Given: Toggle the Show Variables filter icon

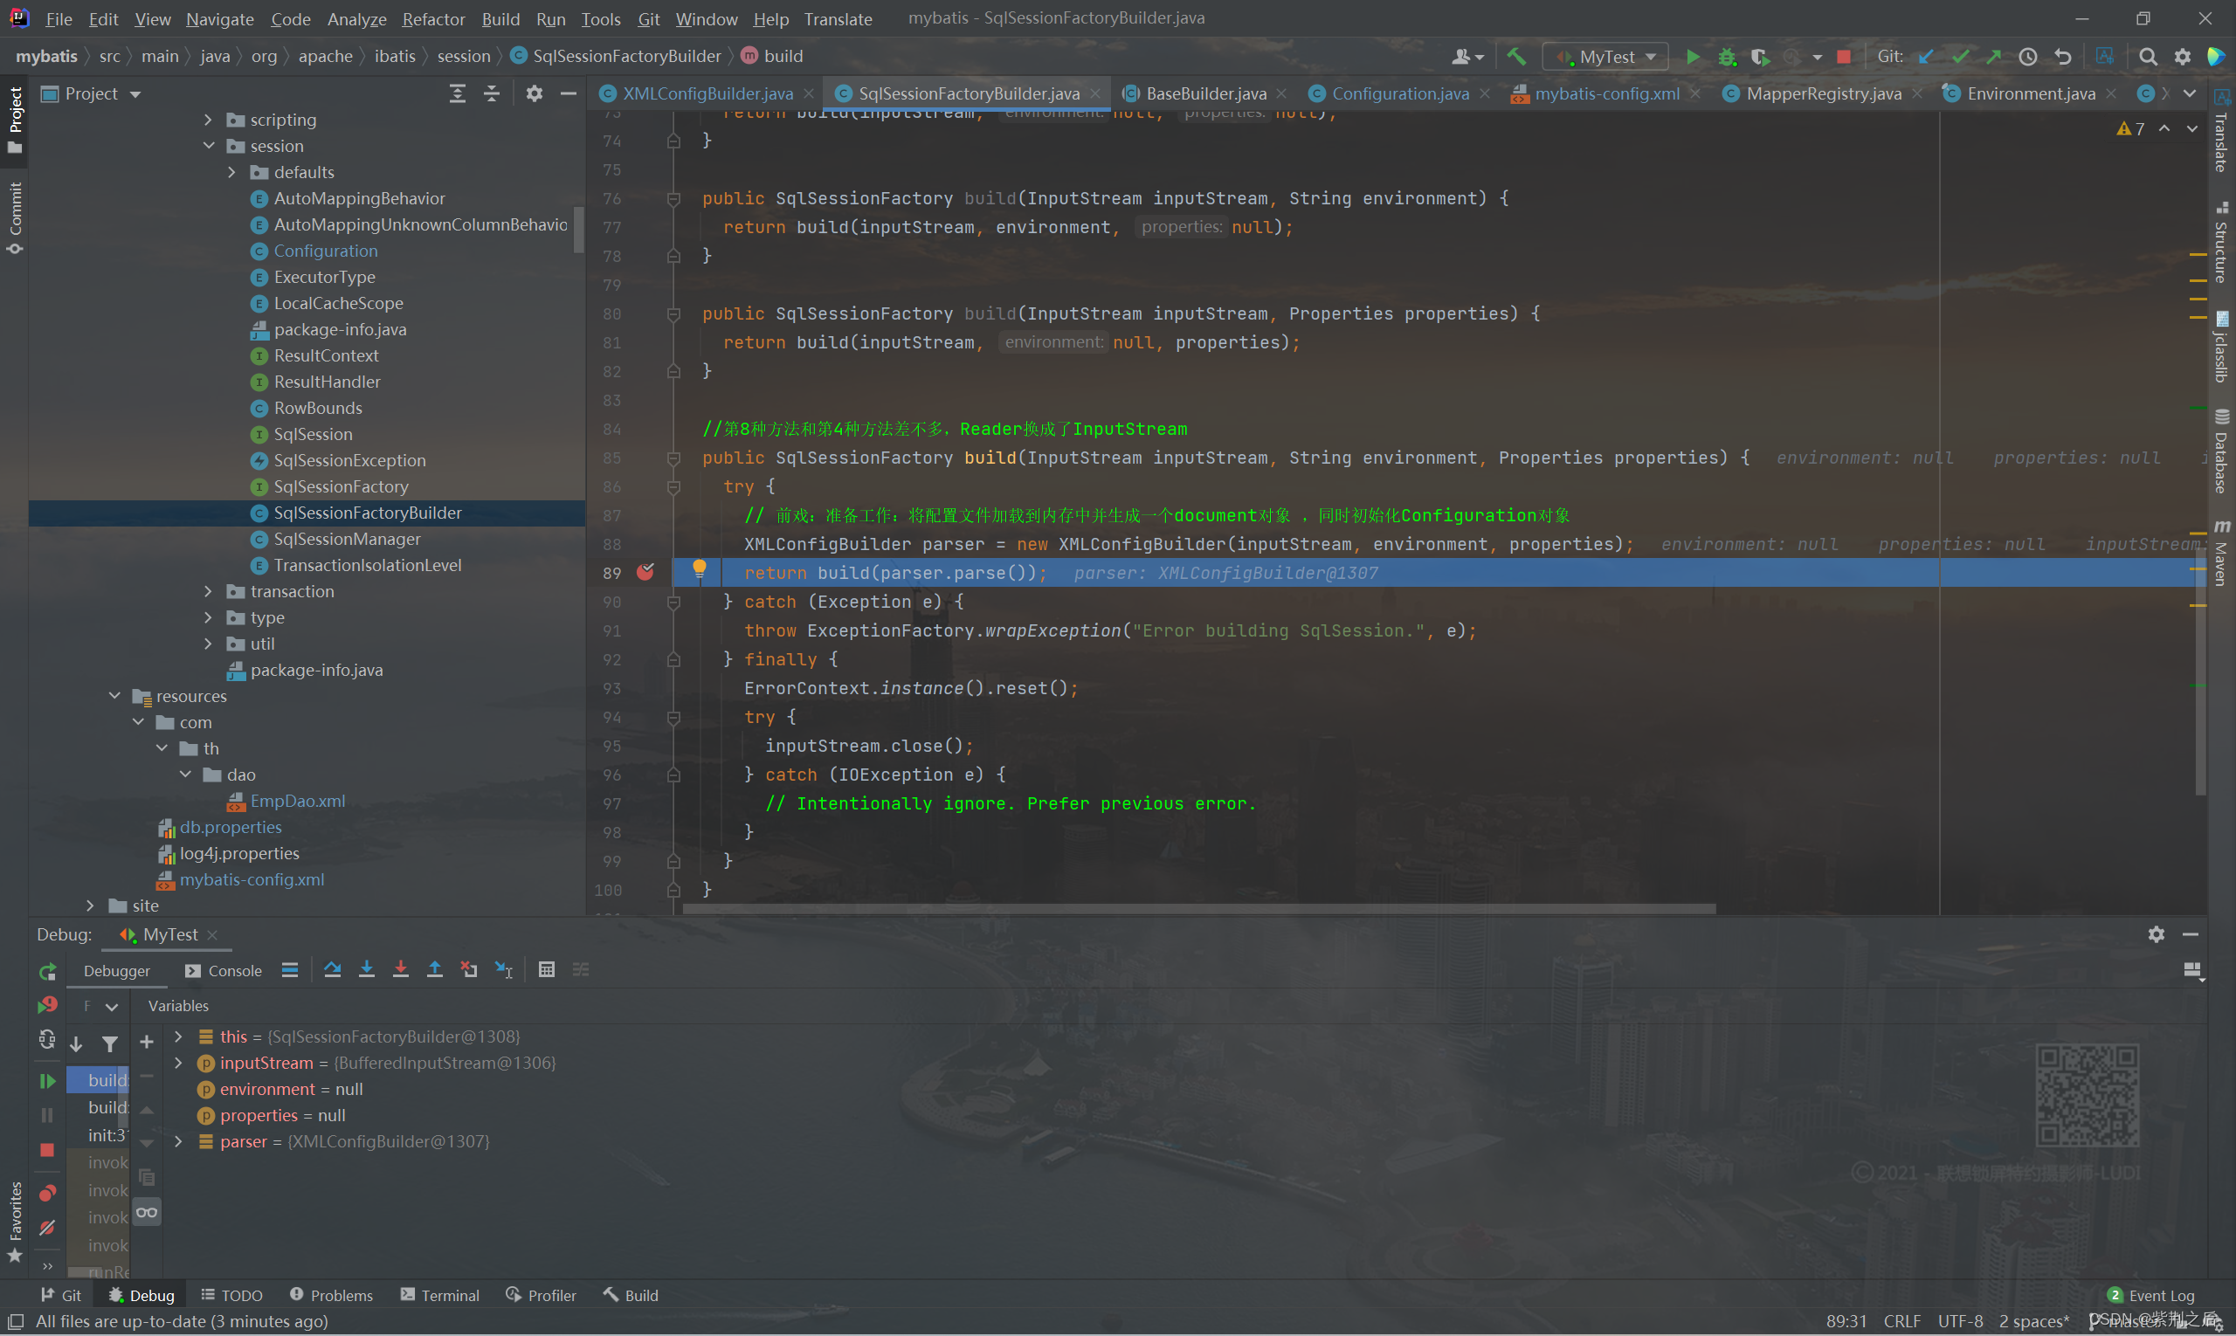Looking at the screenshot, I should pos(110,1042).
